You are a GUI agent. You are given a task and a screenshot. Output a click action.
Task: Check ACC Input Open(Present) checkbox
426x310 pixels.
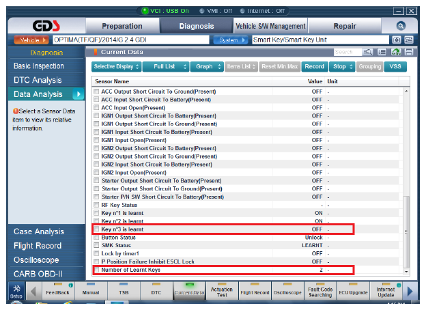pyautogui.click(x=96, y=108)
